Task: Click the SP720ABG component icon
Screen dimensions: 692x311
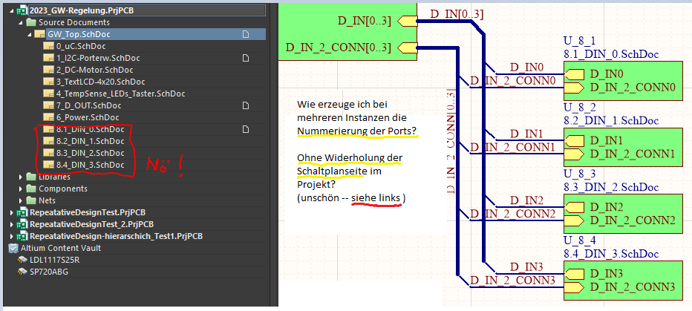Action: pyautogui.click(x=22, y=272)
